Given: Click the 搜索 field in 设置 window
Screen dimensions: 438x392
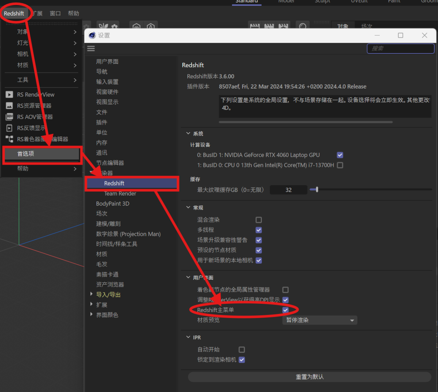Looking at the screenshot, I should pyautogui.click(x=401, y=48).
